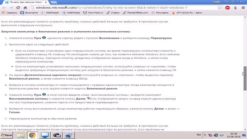
Task: Click bold text Дополнительные варианты загрузки
Action: coord(53,75)
